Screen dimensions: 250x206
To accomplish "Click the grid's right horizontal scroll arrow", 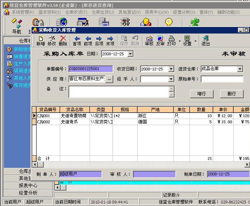I will coord(247,164).
